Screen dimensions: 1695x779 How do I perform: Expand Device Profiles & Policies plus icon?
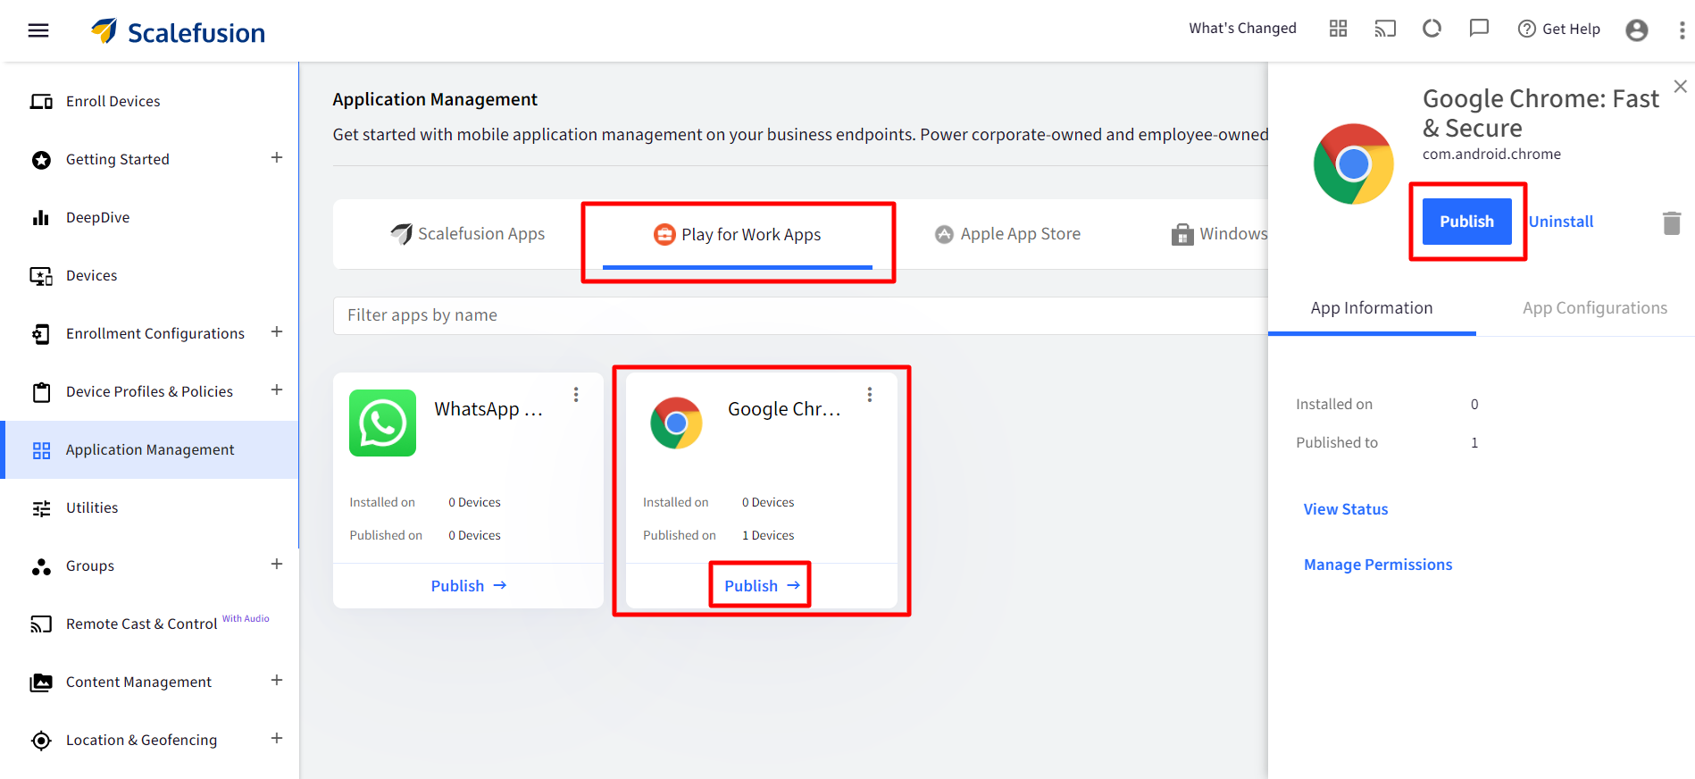coord(277,390)
